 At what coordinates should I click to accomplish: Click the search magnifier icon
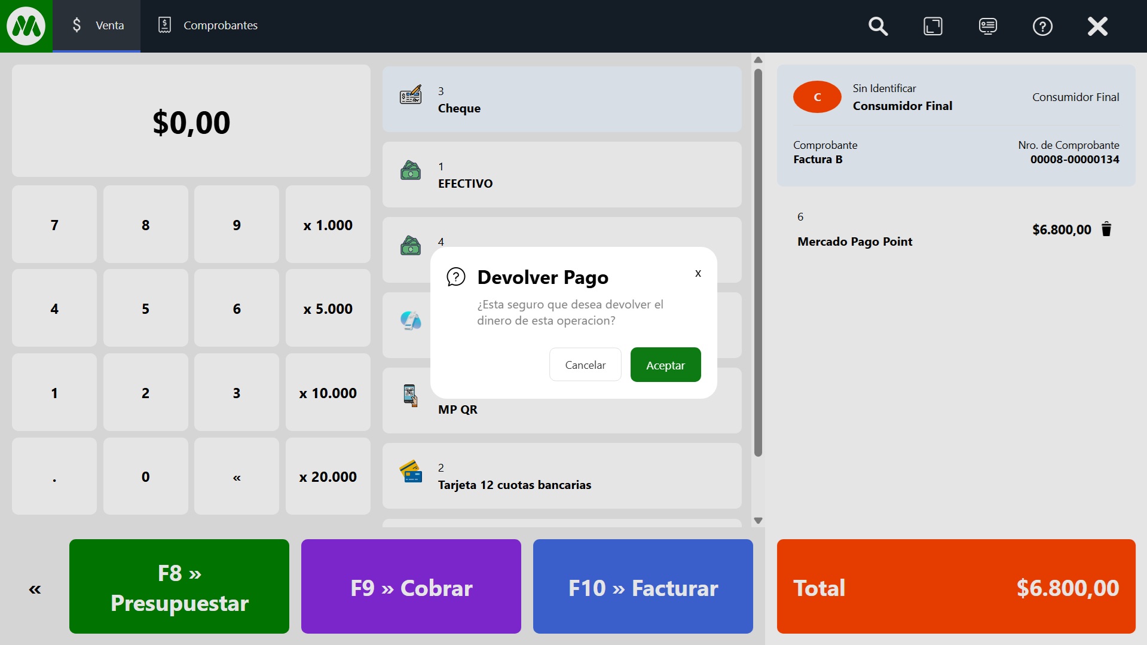click(x=877, y=26)
